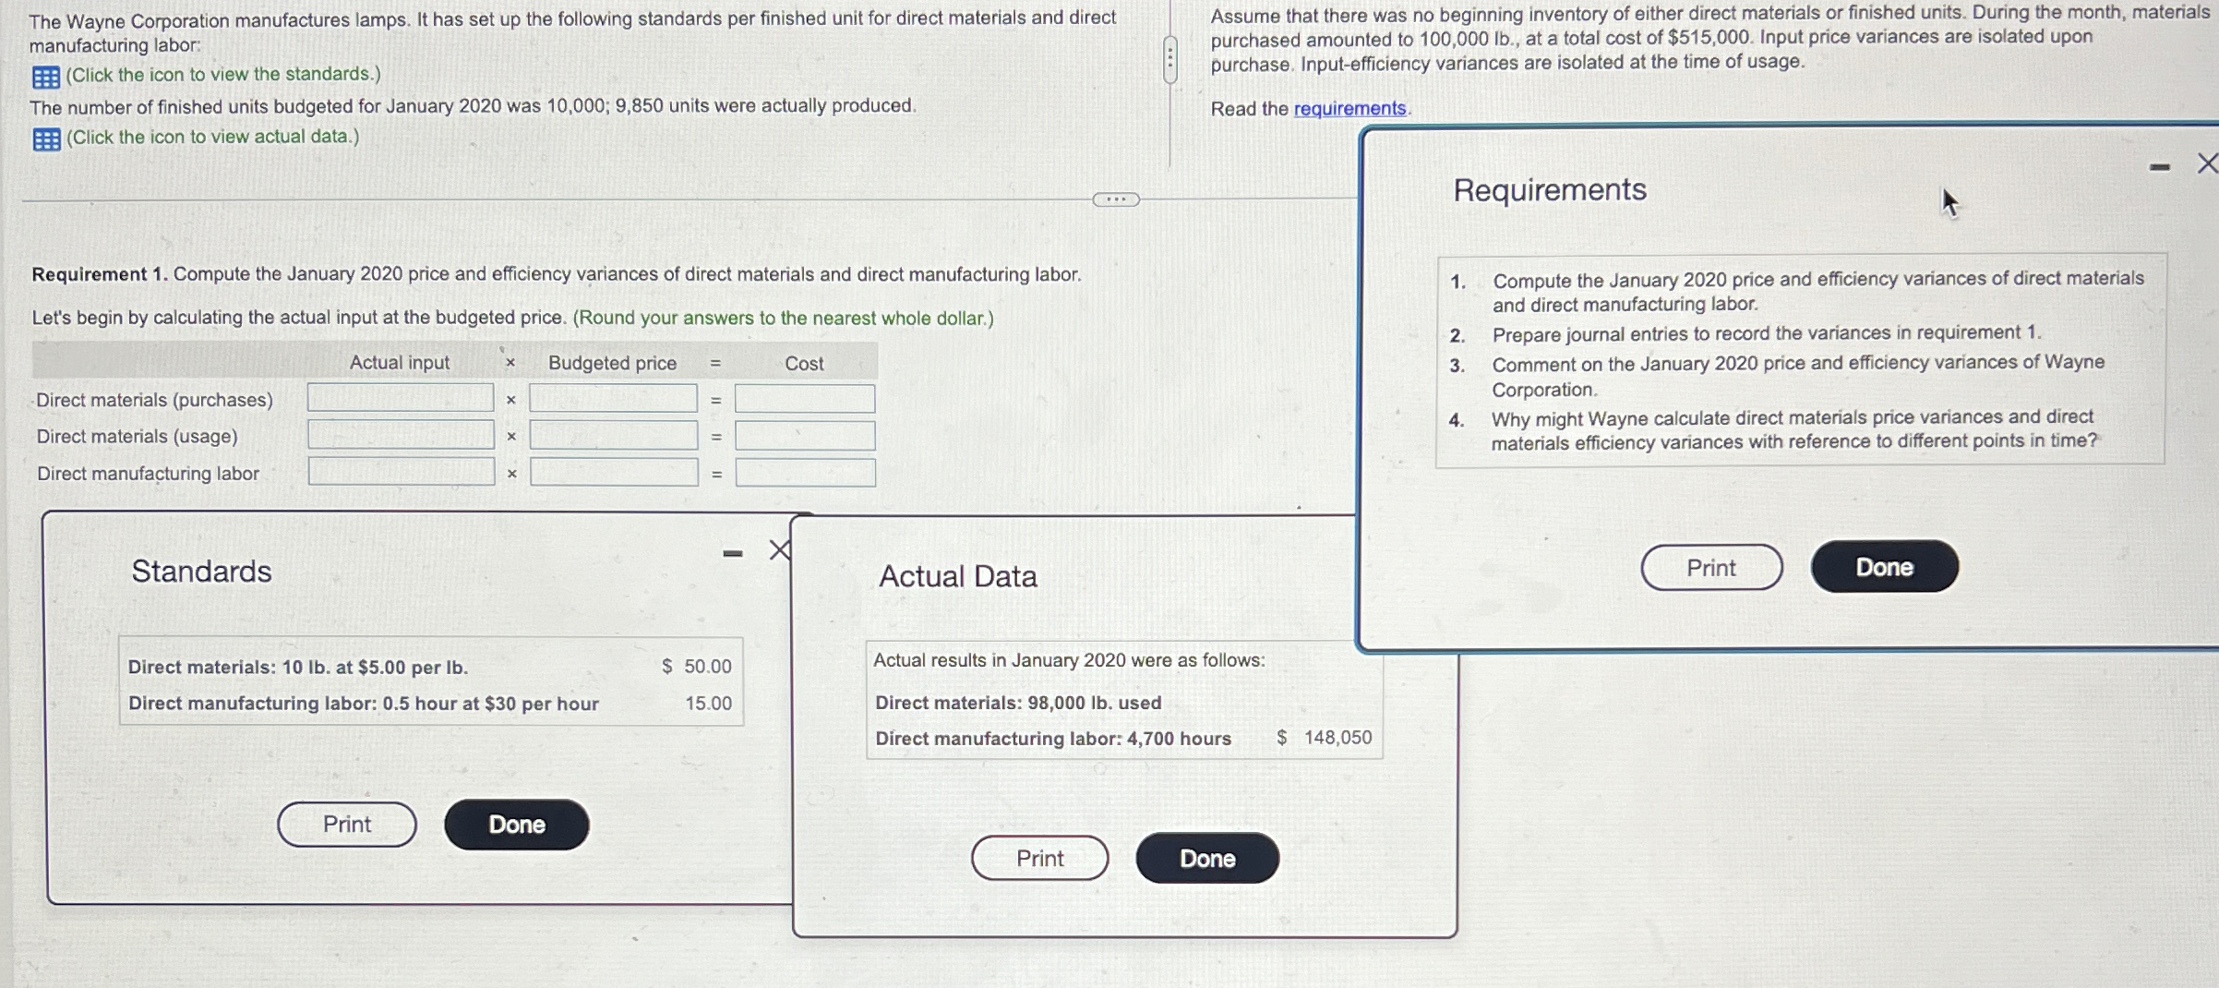Screen dimensions: 2219x988
Task: Click '(Click the icon to view the standards.)' text
Action: click(223, 74)
